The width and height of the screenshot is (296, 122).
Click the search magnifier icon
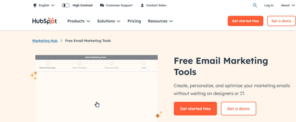(255, 5)
